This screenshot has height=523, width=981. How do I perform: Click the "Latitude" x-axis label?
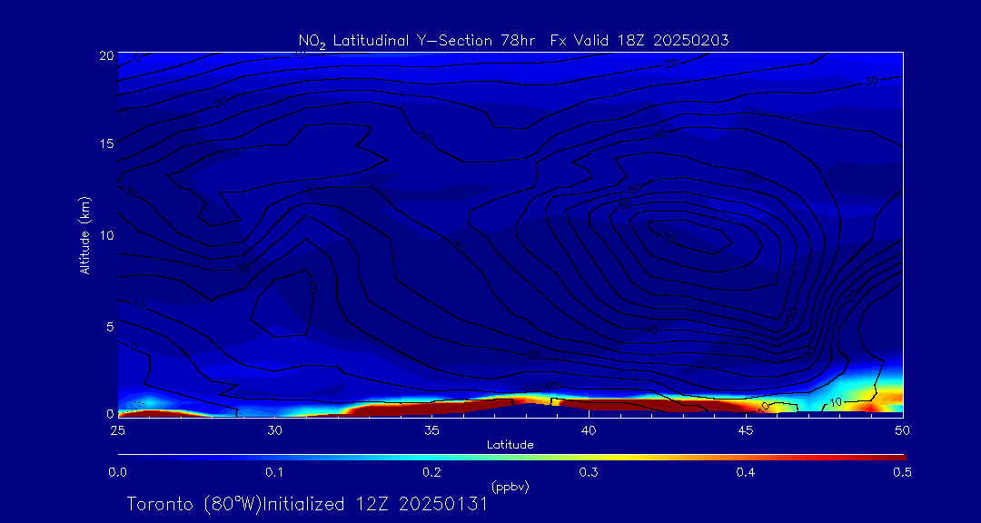pyautogui.click(x=510, y=445)
